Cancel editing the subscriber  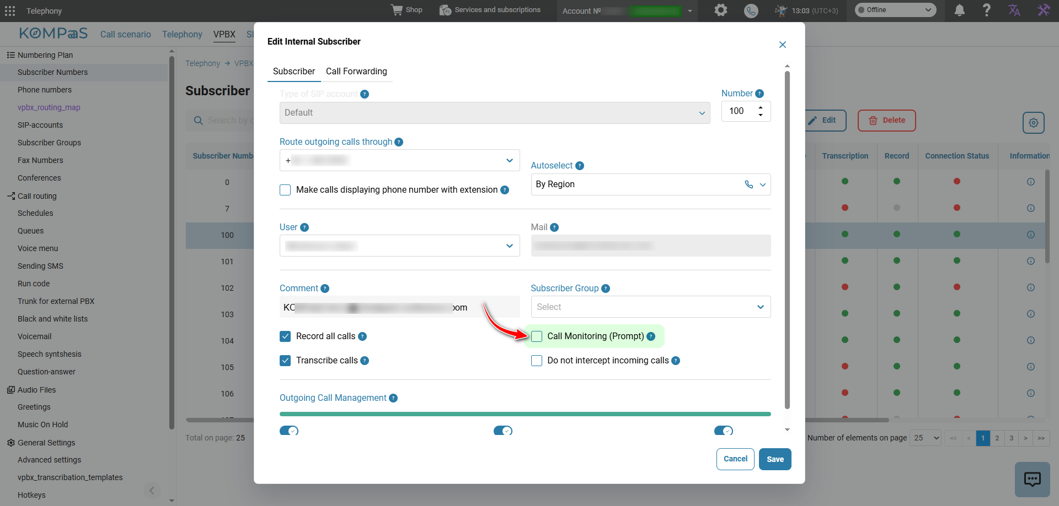735,459
